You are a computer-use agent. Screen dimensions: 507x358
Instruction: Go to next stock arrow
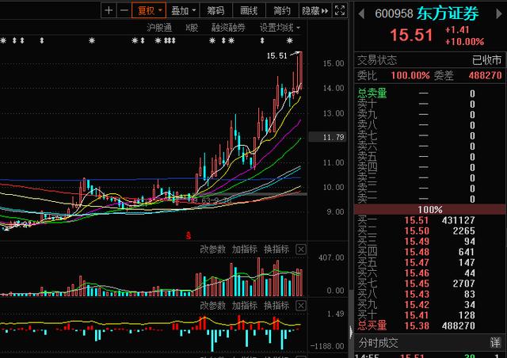tap(499, 13)
